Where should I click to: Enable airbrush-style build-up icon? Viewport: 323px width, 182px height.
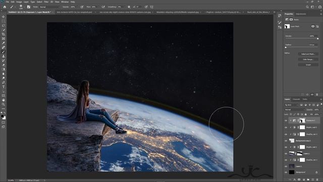click(x=103, y=7)
